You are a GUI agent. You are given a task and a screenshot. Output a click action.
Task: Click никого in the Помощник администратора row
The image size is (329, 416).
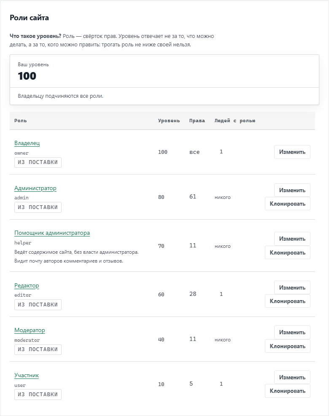pos(223,246)
